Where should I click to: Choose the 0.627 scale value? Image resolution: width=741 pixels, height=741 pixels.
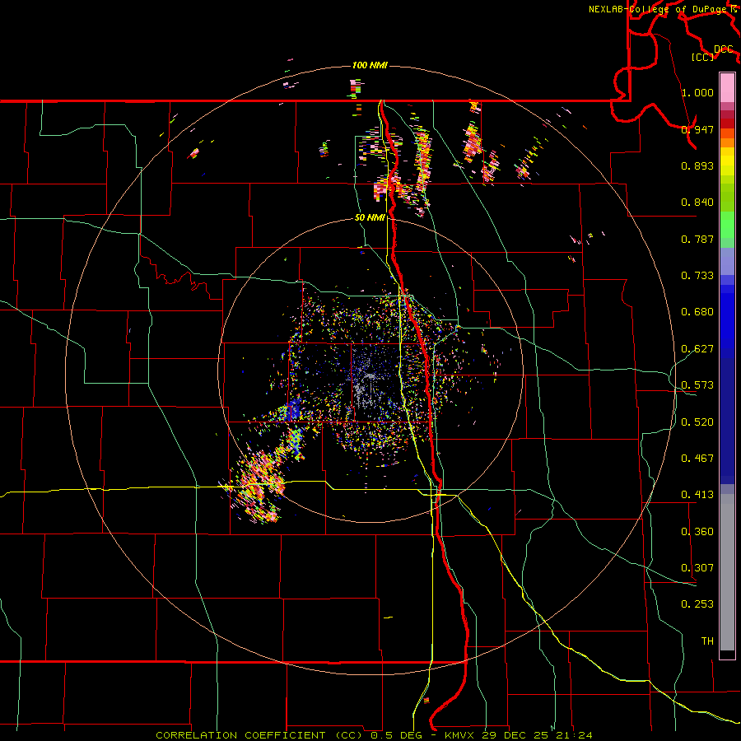point(697,349)
